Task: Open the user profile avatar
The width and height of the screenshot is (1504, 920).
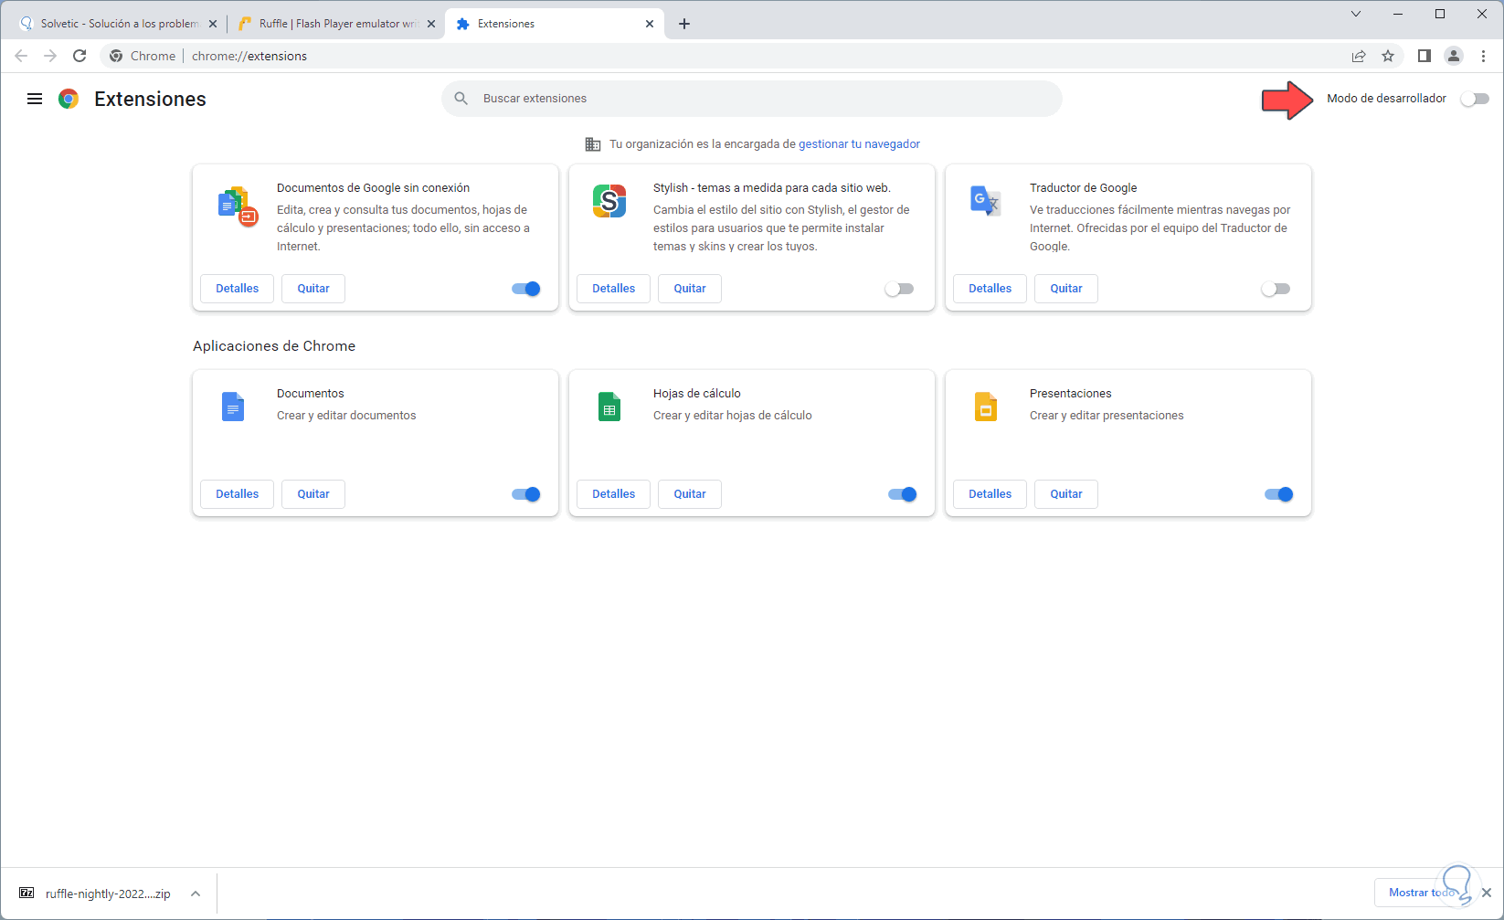Action: pyautogui.click(x=1454, y=56)
